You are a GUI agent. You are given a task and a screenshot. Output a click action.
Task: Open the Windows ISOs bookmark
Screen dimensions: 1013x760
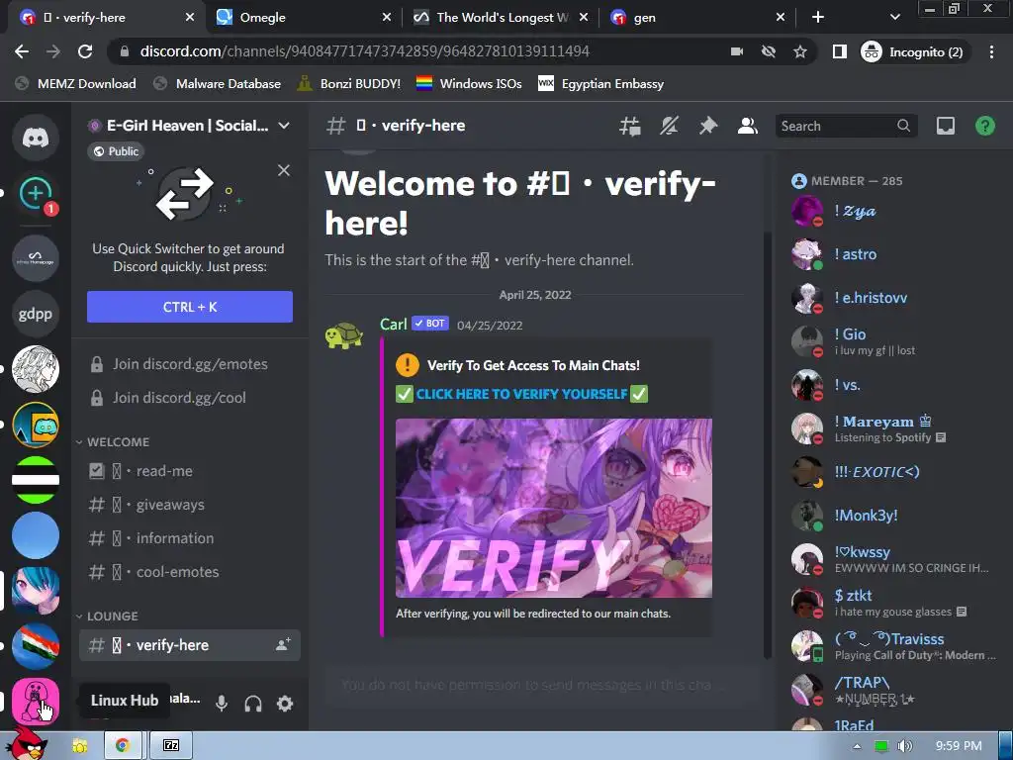tap(469, 84)
